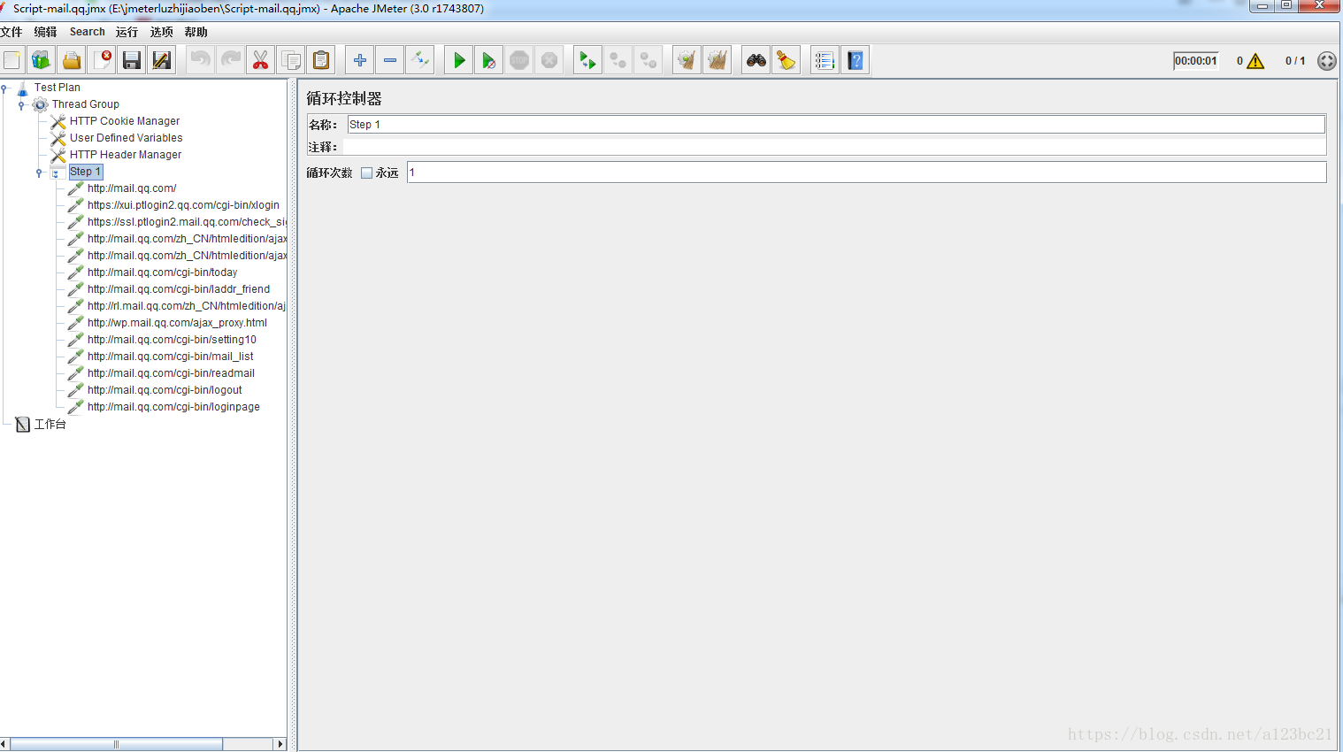This screenshot has height=752, width=1343.
Task: Click Remote shutdown all icon
Action: [x=648, y=60]
